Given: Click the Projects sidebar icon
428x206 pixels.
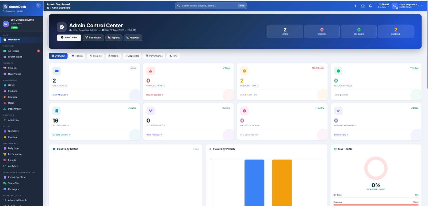Looking at the screenshot, I should click(x=5, y=68).
